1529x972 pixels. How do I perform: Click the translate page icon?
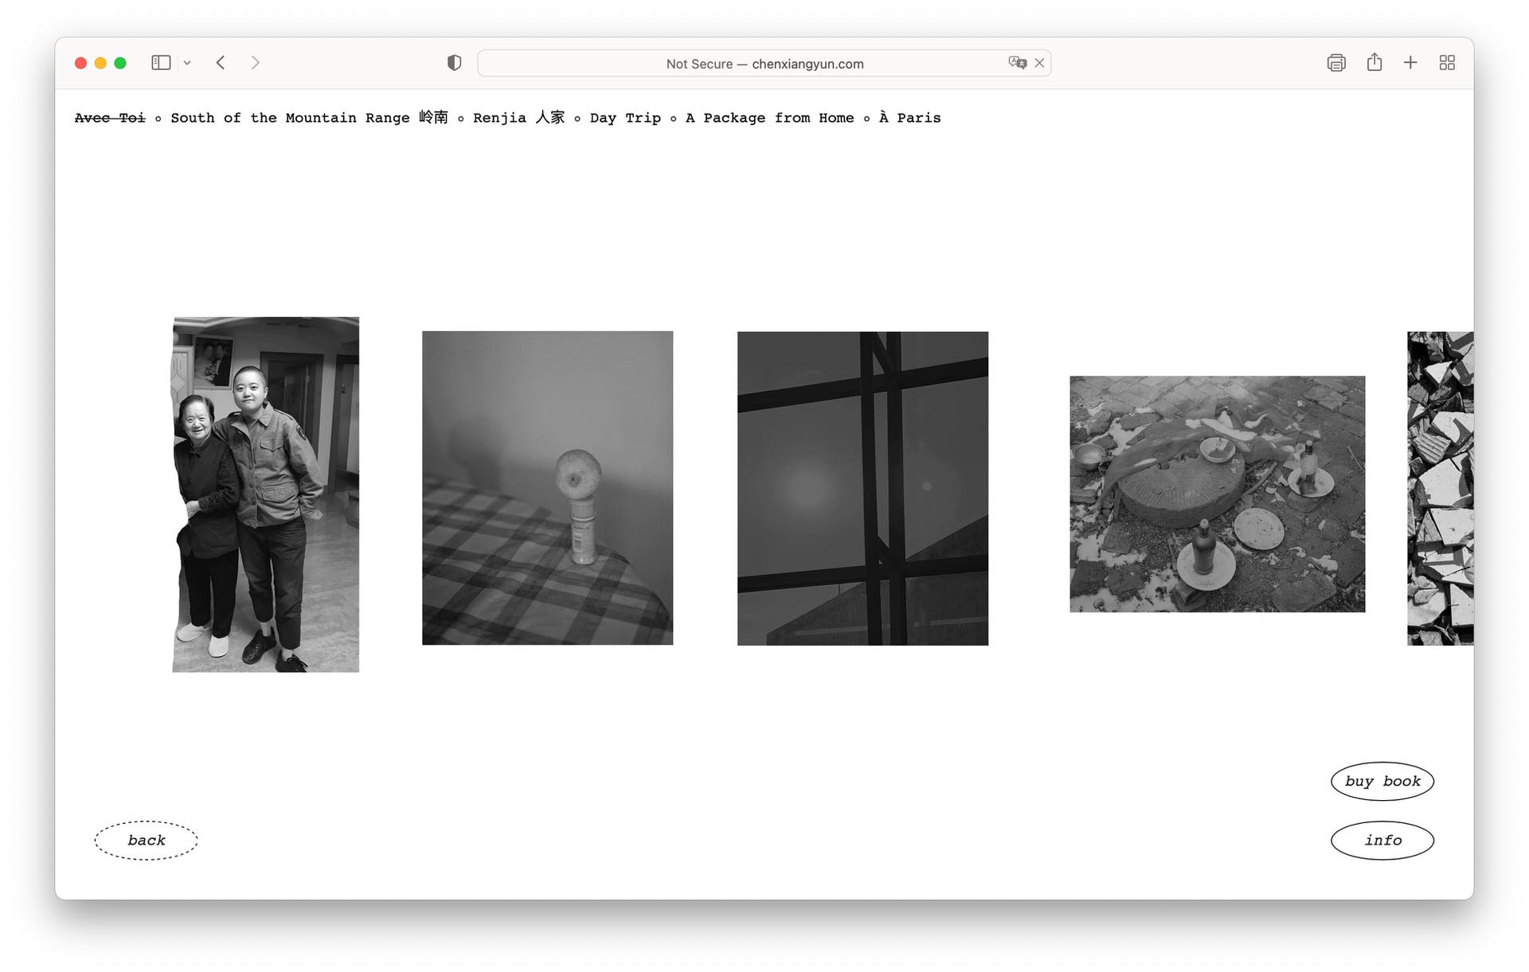coord(1016,63)
